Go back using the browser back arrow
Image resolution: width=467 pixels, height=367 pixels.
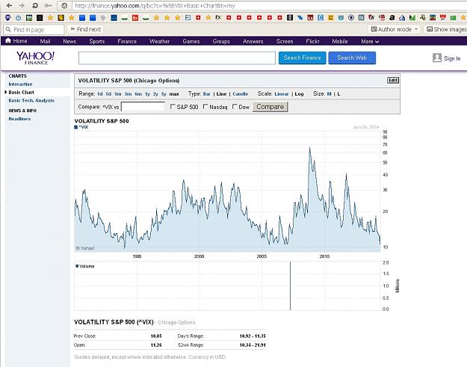point(9,5)
